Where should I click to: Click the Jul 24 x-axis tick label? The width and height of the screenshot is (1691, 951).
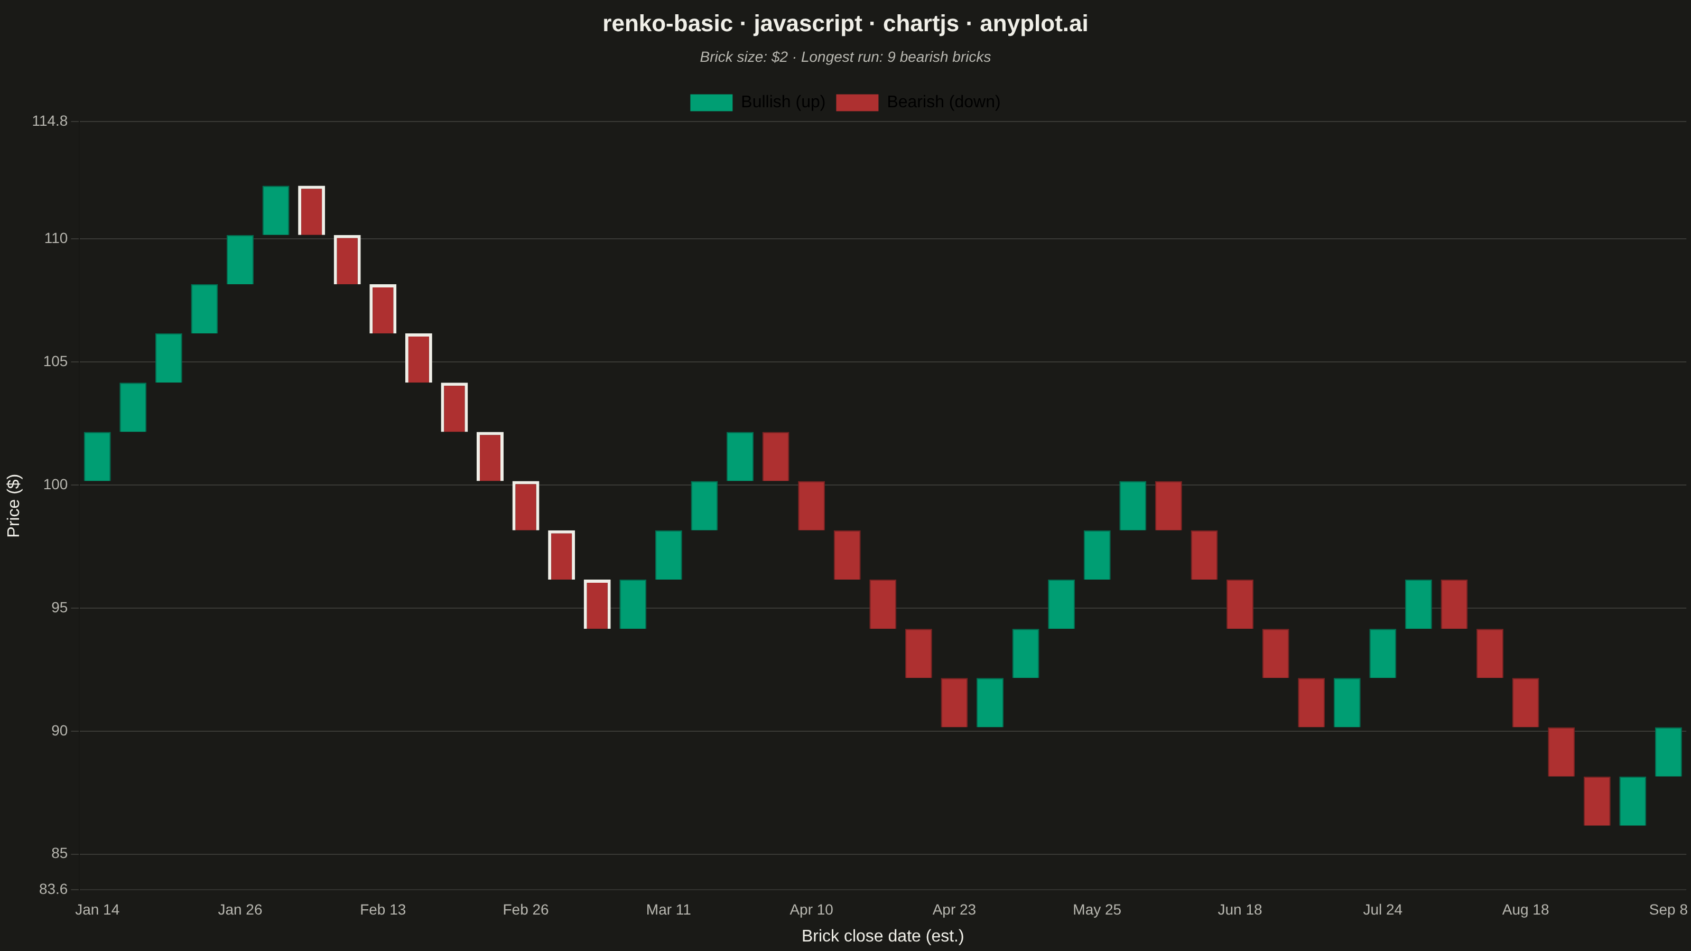tap(1382, 910)
